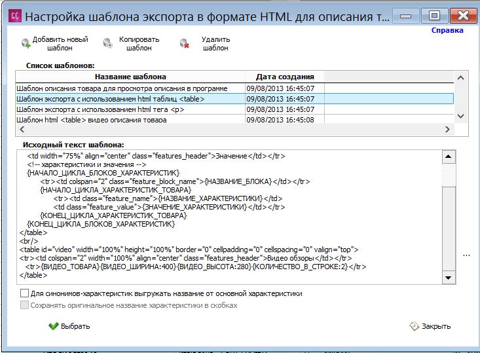Image resolution: width=480 pixels, height=353 pixels.
Task: Click the <br/> line in source
Action: [x=29, y=241]
